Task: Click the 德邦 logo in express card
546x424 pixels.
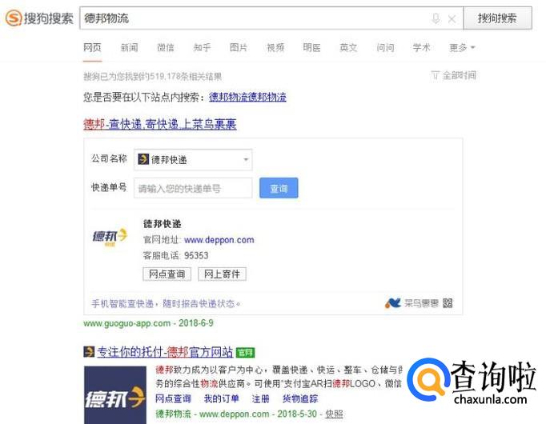Action: [110, 237]
